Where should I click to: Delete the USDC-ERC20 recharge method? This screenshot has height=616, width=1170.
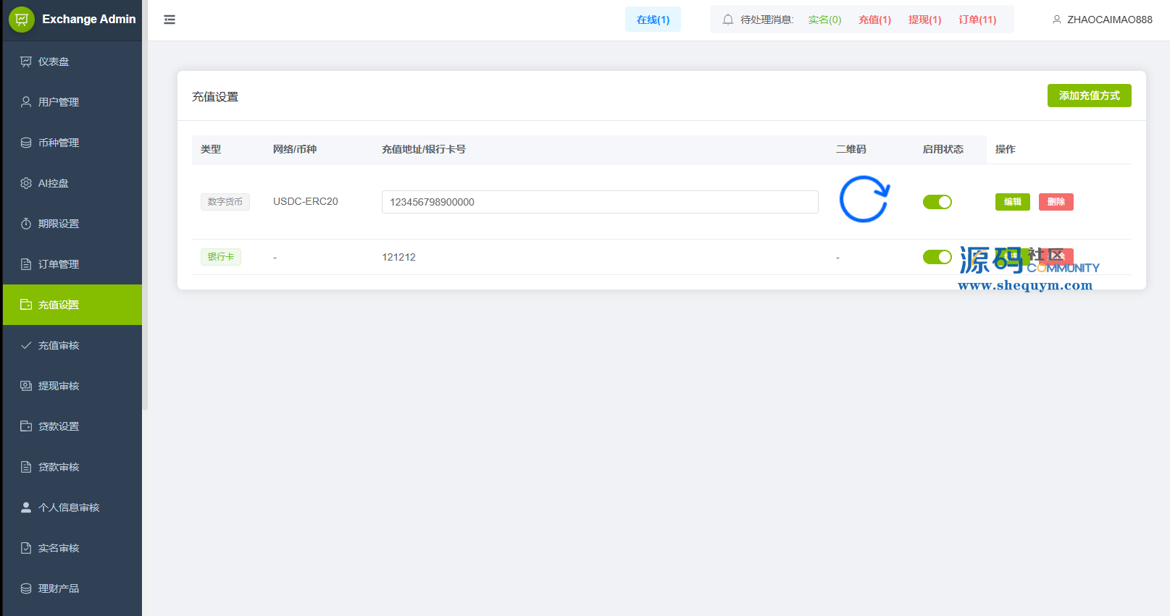point(1056,202)
